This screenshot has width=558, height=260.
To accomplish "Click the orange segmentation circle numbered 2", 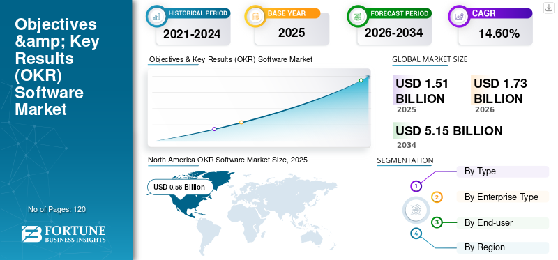I will pos(437,197).
